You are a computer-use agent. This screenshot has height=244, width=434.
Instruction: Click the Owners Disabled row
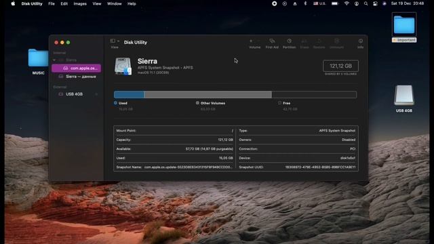click(297, 140)
